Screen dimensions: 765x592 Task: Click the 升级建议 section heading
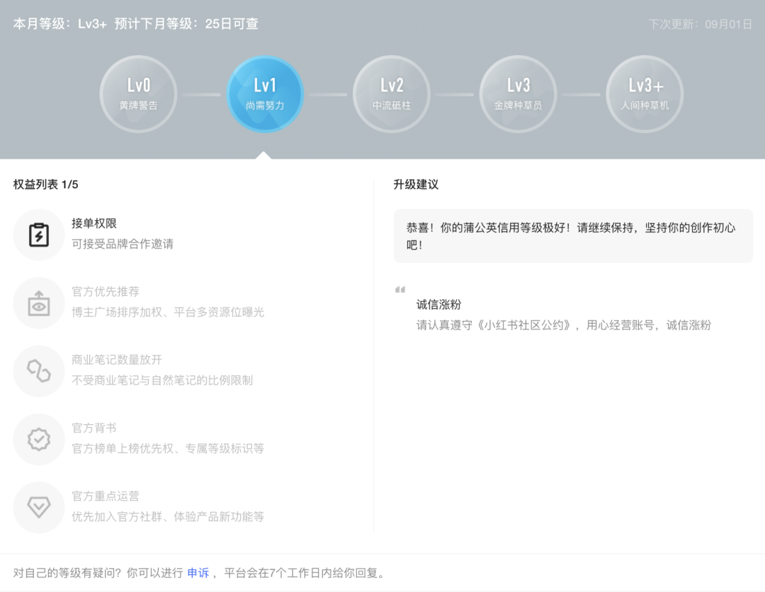click(416, 184)
